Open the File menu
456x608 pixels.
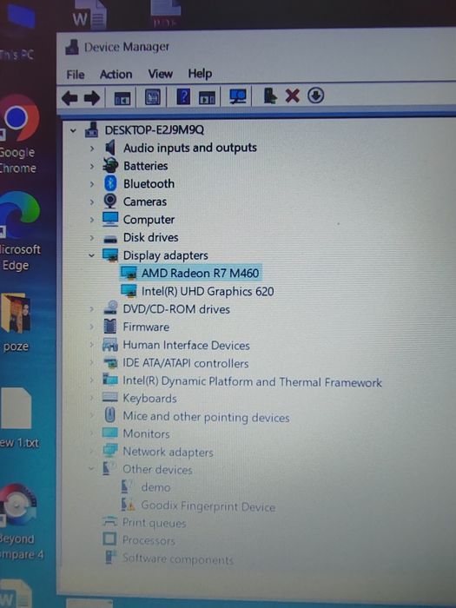[x=76, y=75]
